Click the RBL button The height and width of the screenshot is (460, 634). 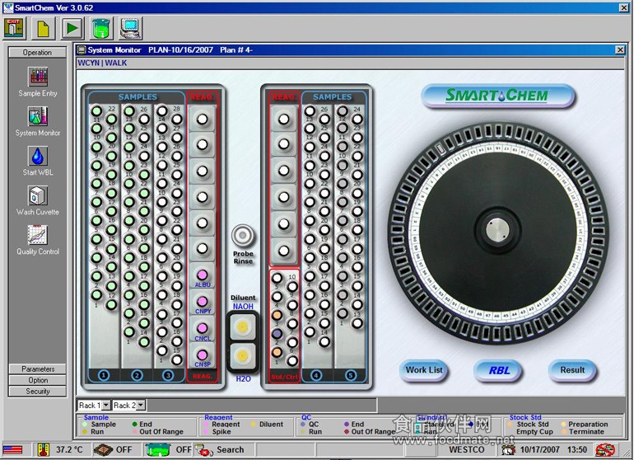pos(498,370)
